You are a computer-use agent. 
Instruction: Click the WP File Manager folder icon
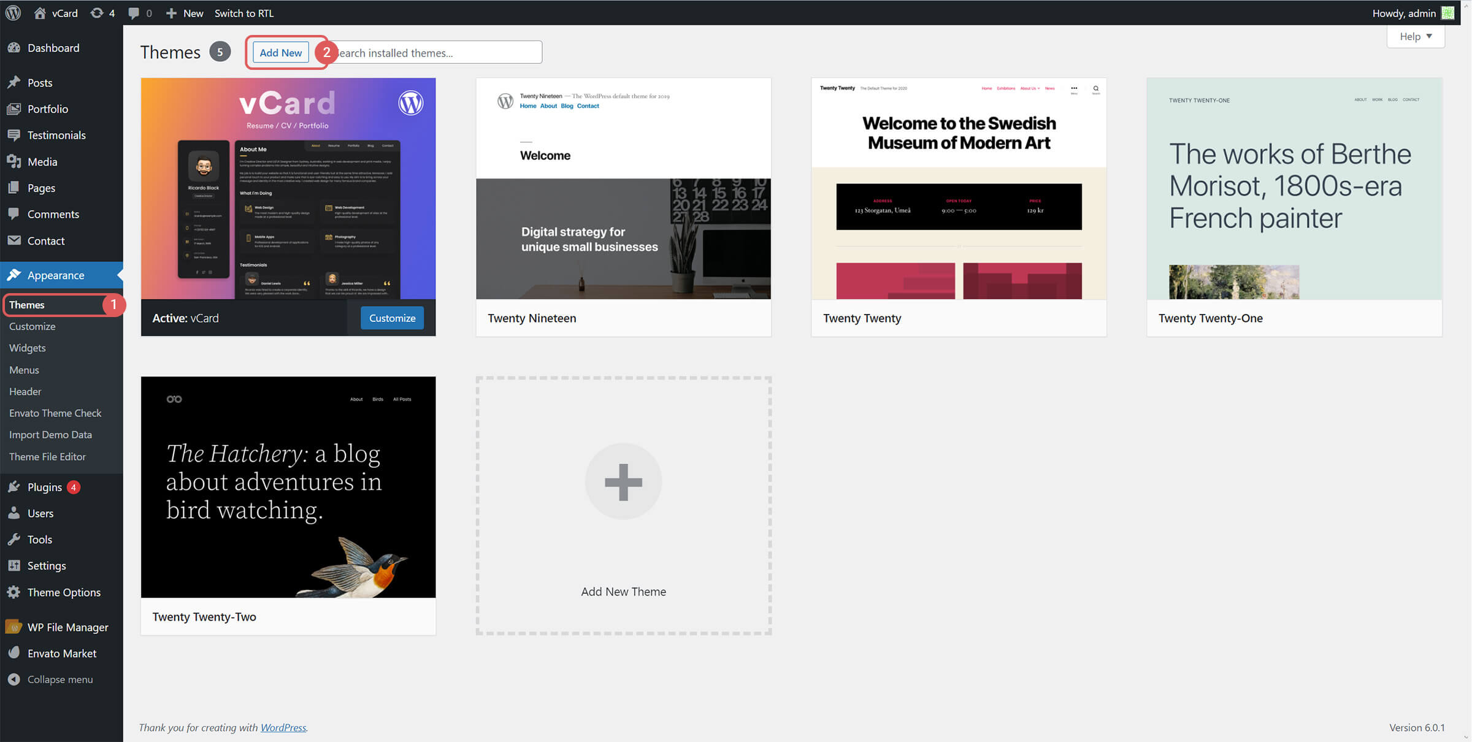pos(14,627)
